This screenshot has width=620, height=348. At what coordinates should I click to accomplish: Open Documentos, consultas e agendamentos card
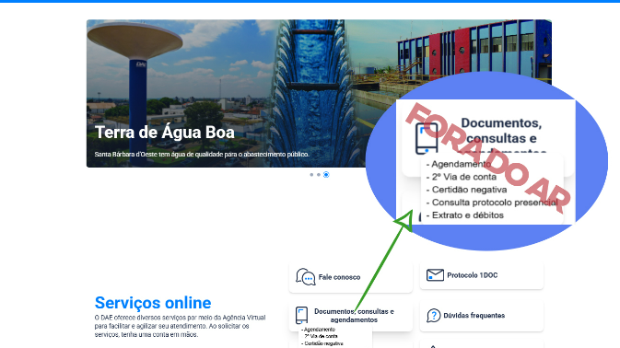351,316
